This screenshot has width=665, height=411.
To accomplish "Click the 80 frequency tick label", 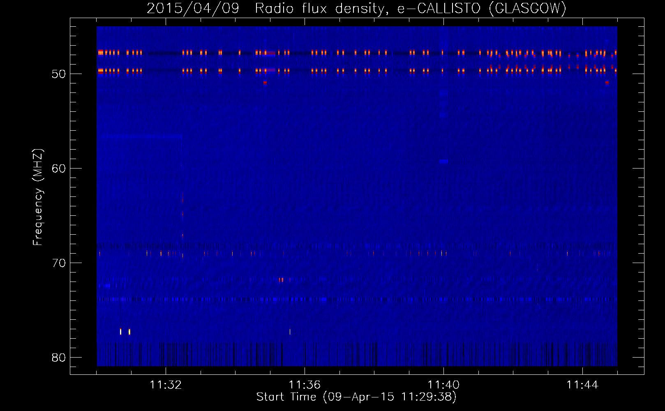I will [x=59, y=358].
